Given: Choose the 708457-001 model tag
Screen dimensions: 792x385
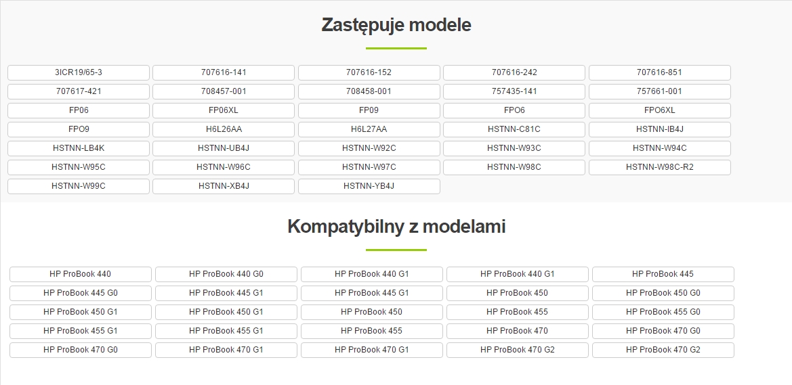Looking at the screenshot, I should [224, 91].
